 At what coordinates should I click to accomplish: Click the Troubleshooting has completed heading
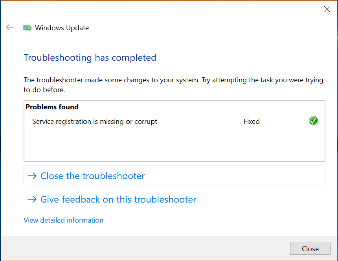[x=90, y=58]
